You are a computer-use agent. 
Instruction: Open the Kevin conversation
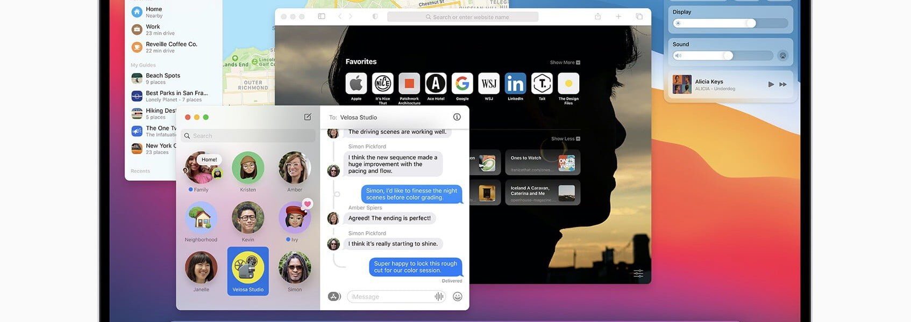point(248,222)
